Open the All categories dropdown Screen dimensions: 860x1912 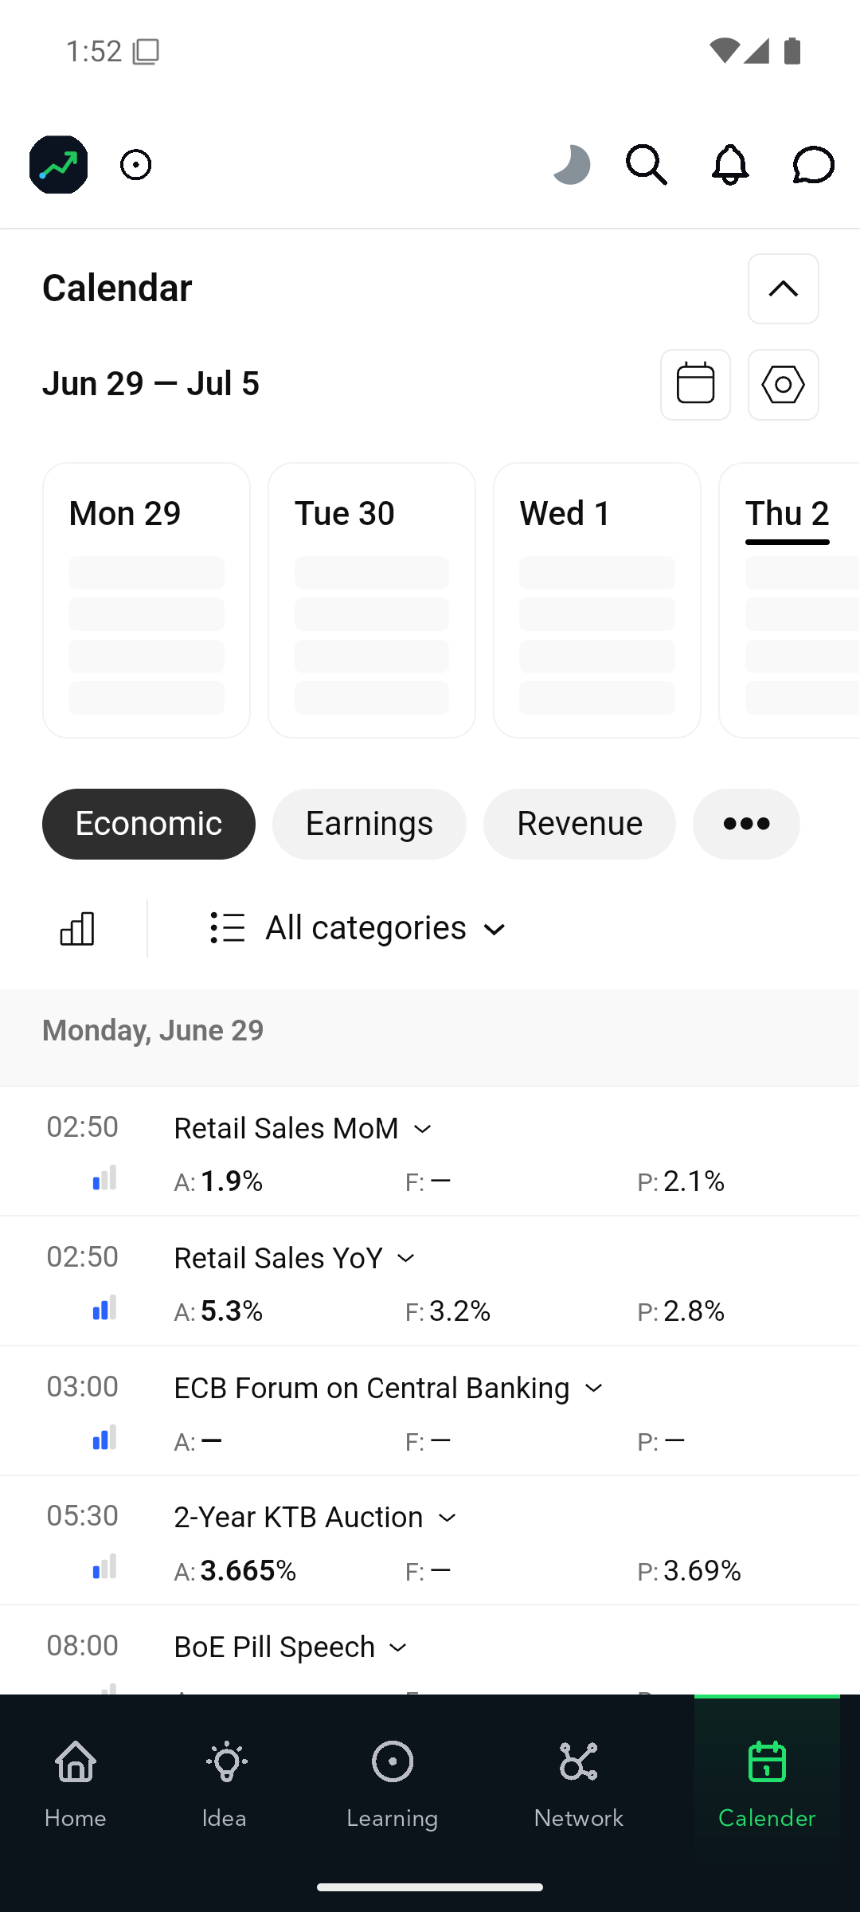point(358,928)
